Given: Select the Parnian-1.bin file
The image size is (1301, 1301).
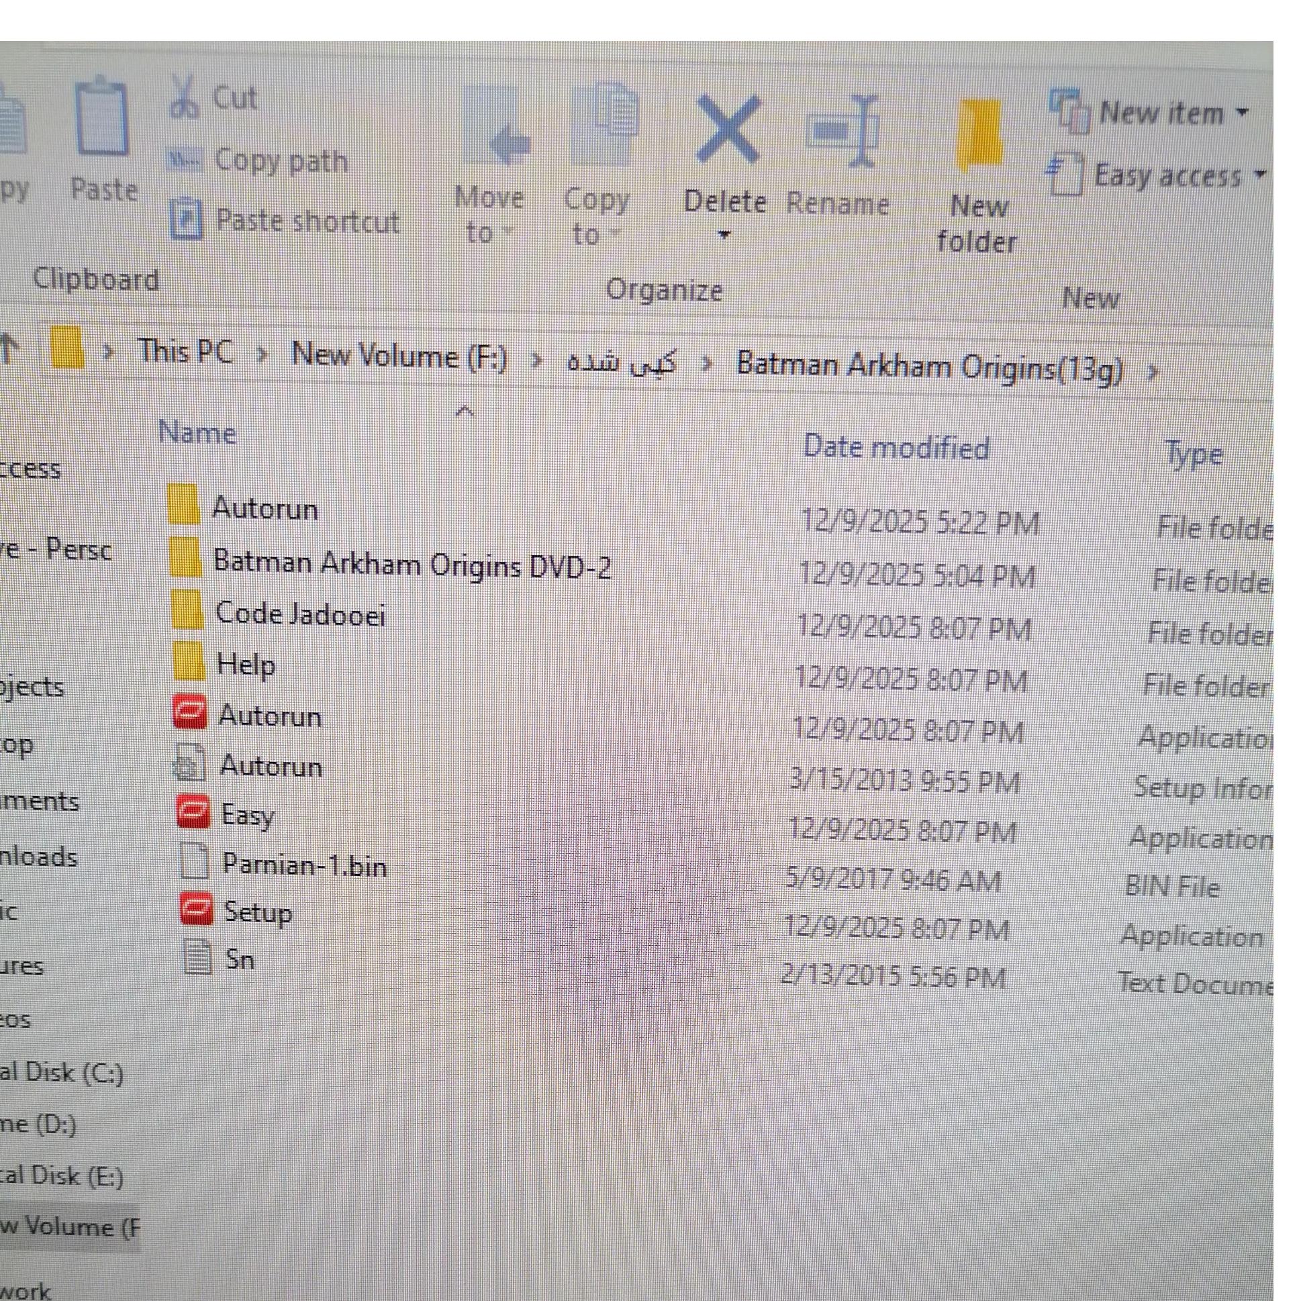Looking at the screenshot, I should (303, 864).
